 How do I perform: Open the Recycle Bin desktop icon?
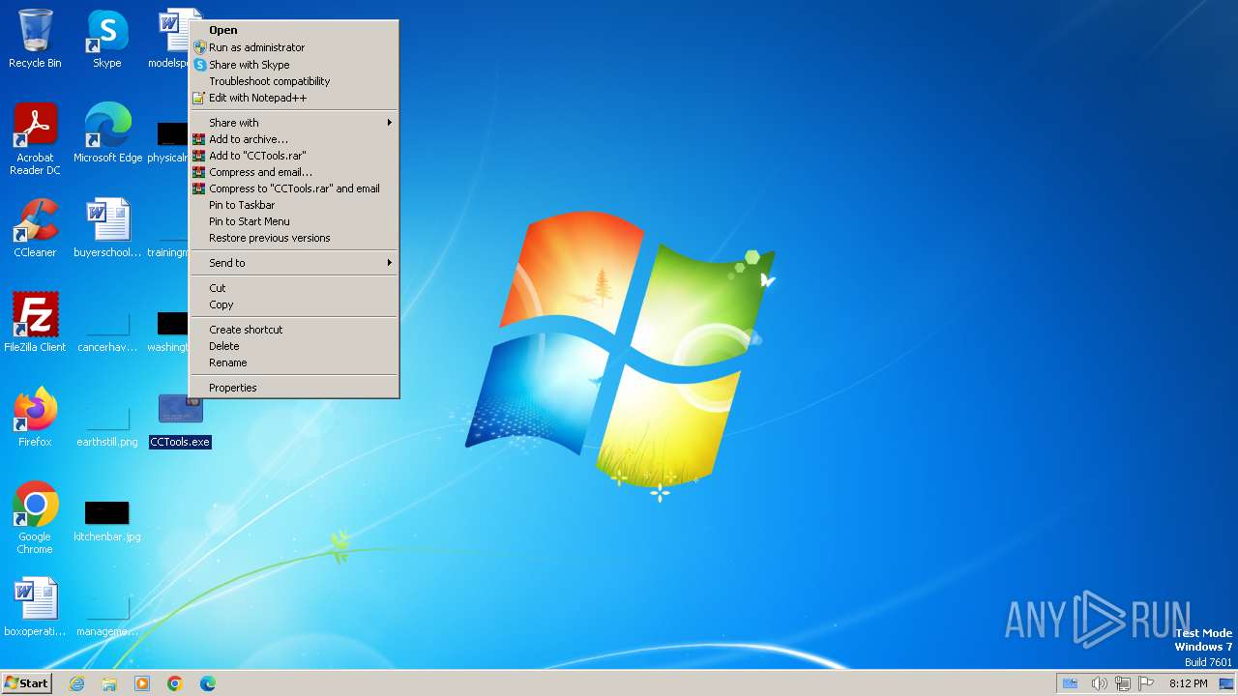point(35,39)
